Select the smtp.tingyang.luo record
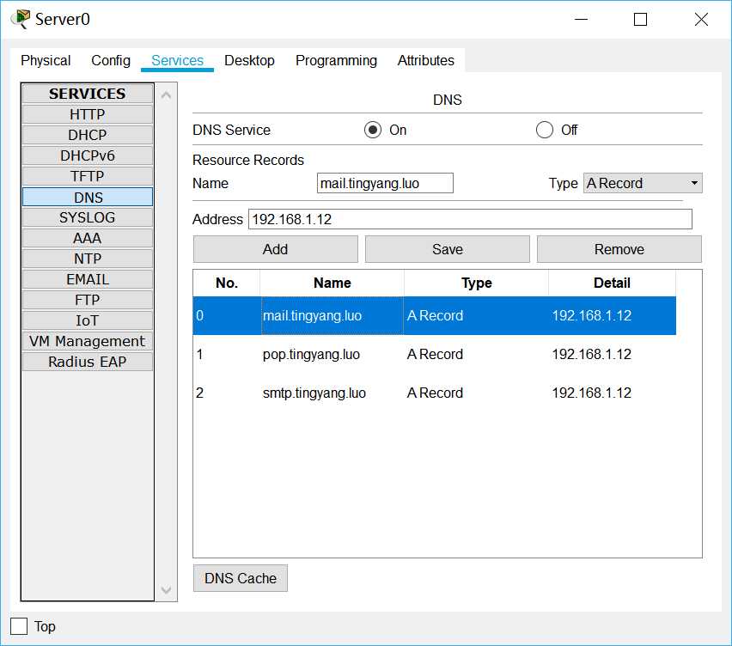Image resolution: width=732 pixels, height=646 pixels. click(435, 393)
